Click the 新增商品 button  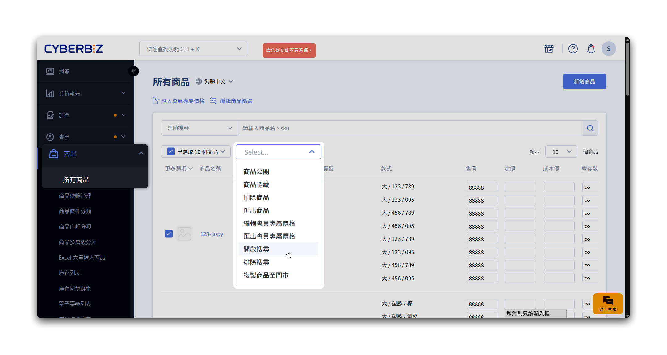[584, 81]
